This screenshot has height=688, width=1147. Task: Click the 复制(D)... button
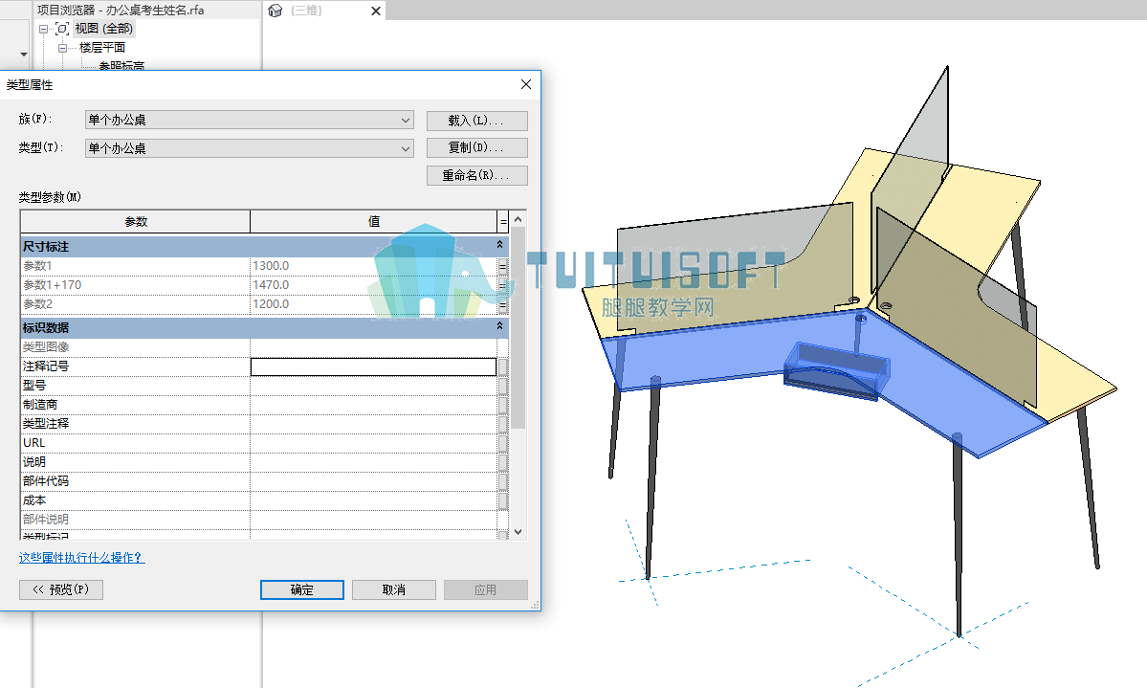[477, 148]
